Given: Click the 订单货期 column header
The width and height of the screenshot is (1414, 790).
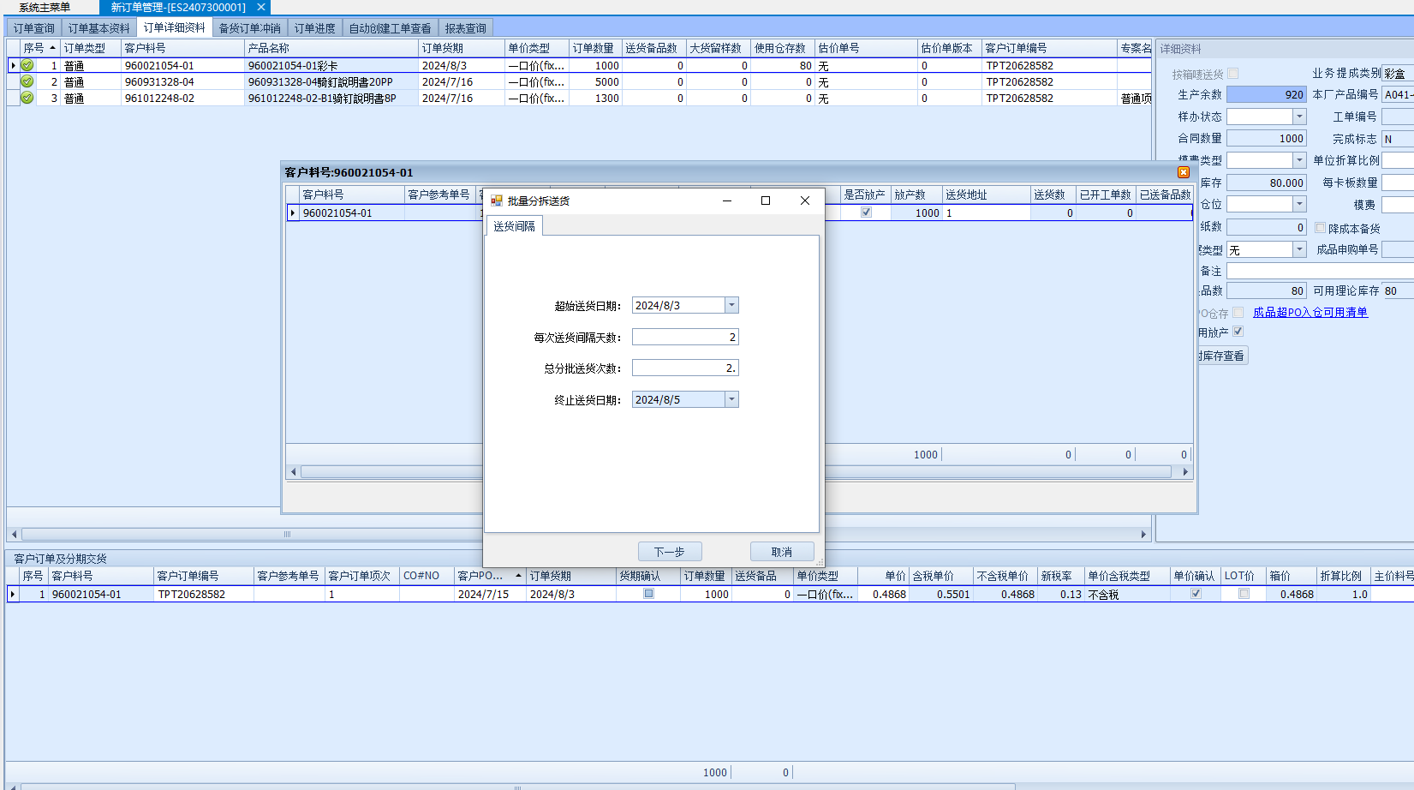Looking at the screenshot, I should [462, 48].
